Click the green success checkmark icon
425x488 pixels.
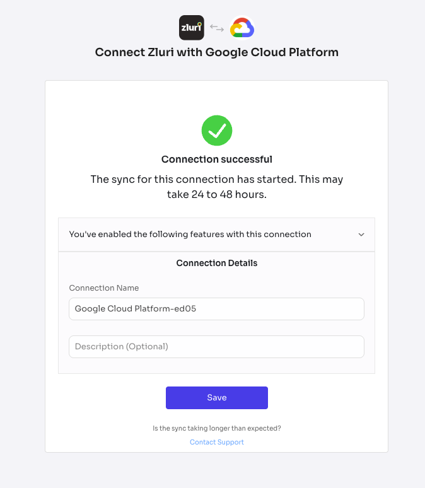(x=217, y=131)
